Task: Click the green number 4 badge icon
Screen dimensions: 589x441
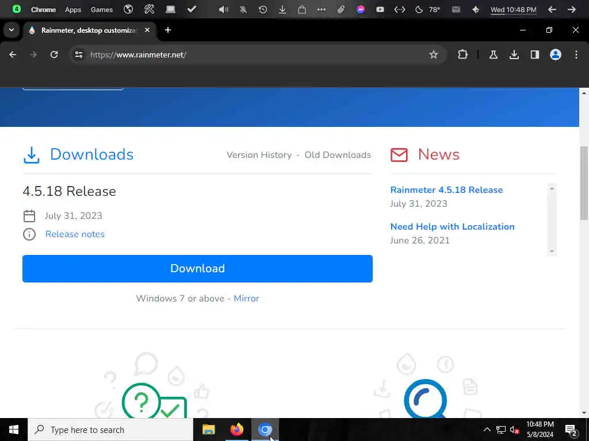Action: (17, 9)
